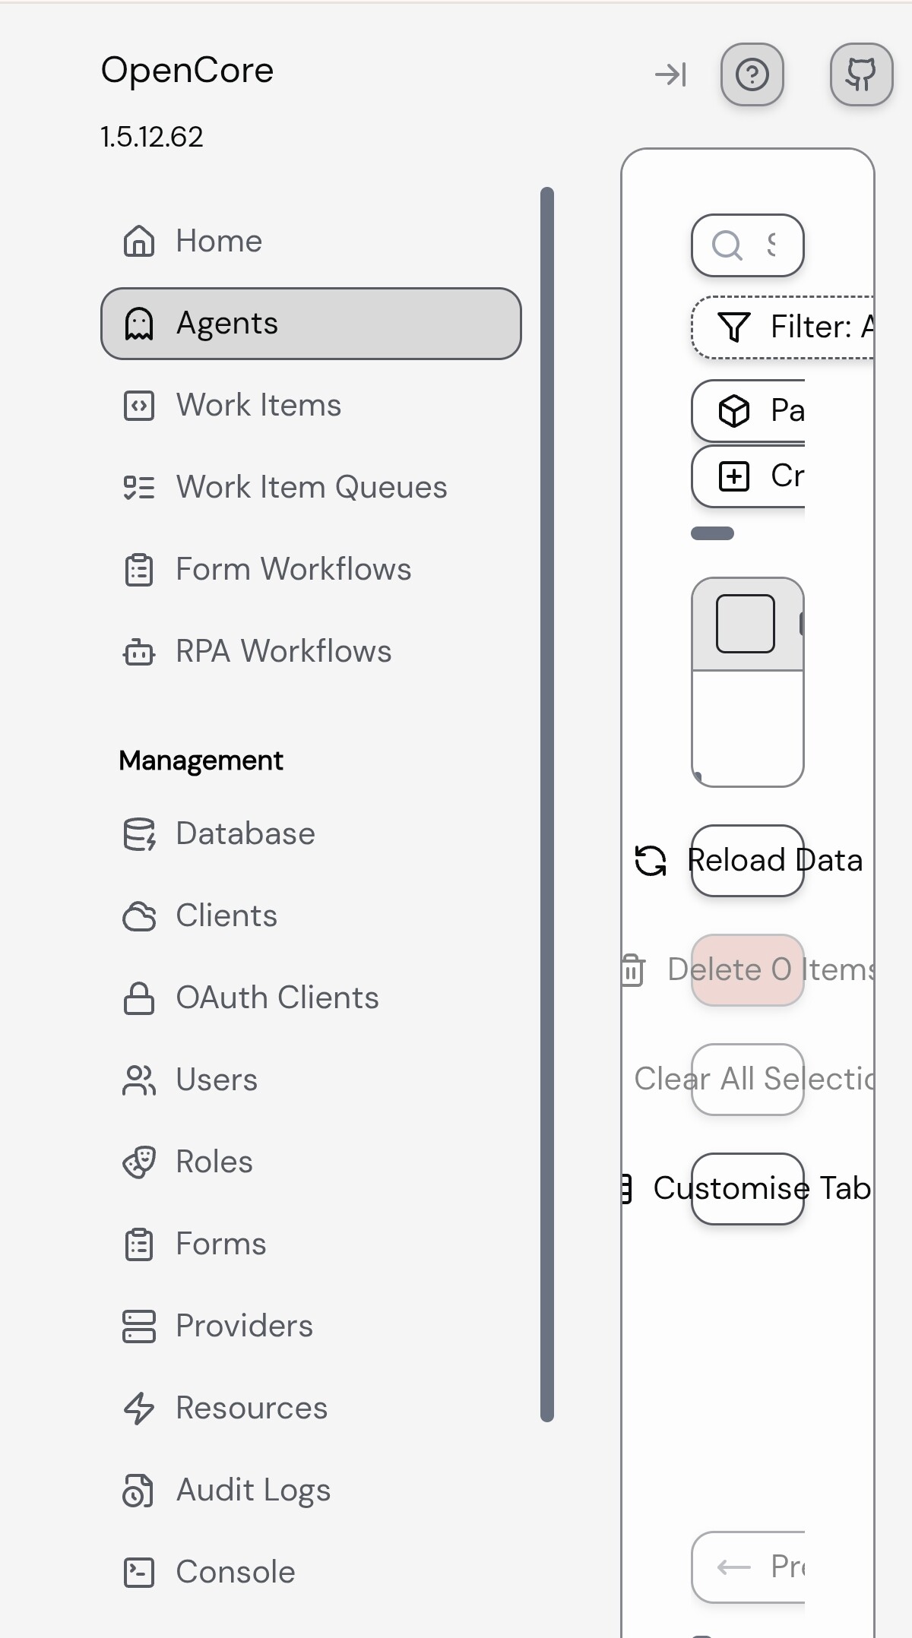Collapse the sidebar with the arrow icon

pos(670,74)
